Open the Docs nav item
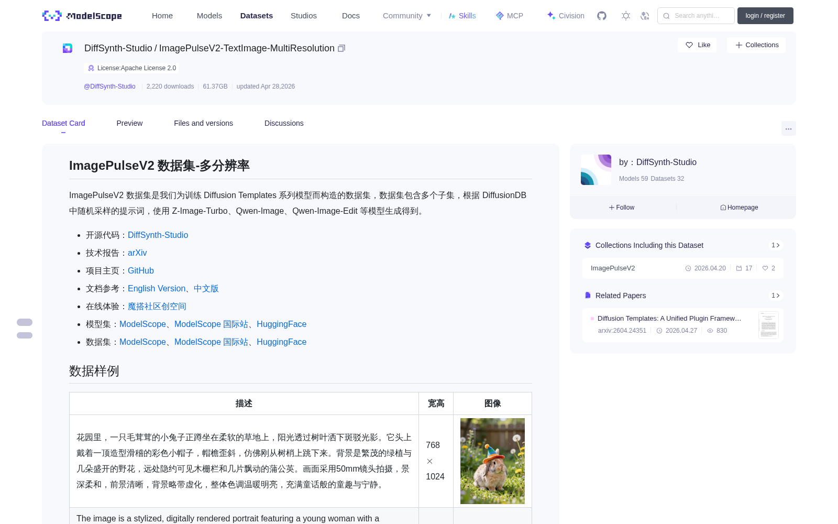The image size is (838, 524). click(x=351, y=16)
